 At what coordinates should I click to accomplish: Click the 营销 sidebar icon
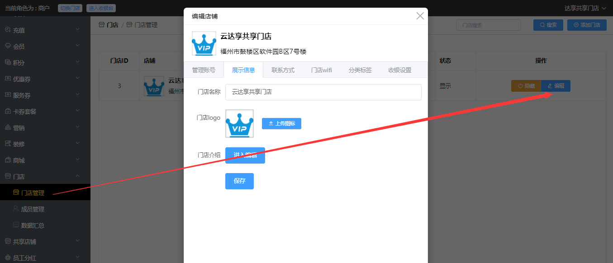pos(7,127)
